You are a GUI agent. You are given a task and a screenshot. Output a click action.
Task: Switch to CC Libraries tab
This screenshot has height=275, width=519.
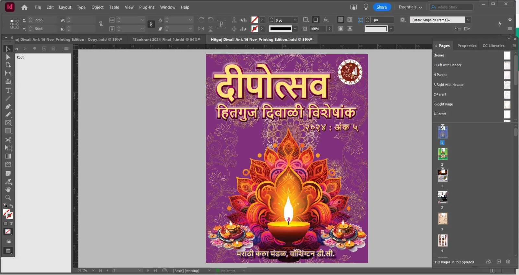(493, 46)
